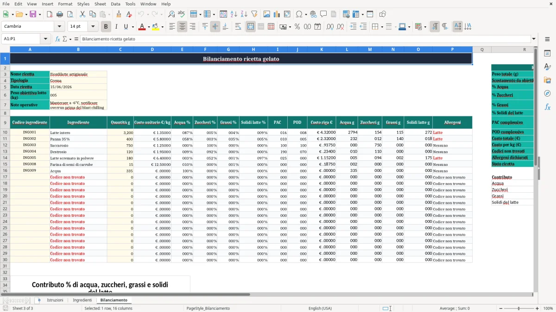This screenshot has height=312, width=556.
Task: Open the File menu
Action: point(6,4)
